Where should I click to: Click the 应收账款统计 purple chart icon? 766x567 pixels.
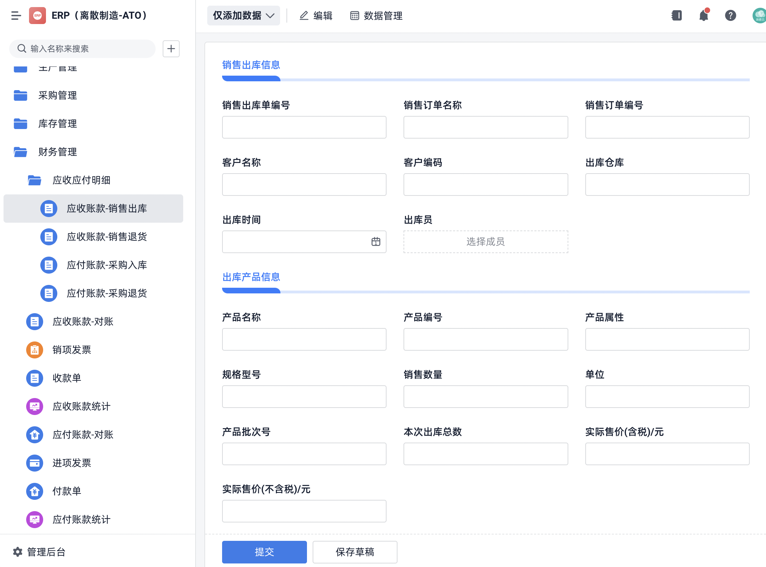coord(35,407)
